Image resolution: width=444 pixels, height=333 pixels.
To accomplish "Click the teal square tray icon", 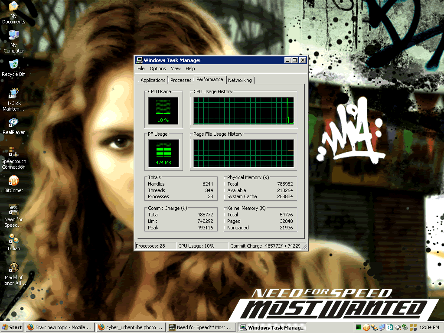I will 390,327.
